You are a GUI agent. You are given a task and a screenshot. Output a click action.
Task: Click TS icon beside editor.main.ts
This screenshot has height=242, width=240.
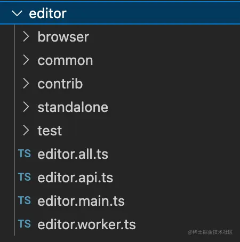click(25, 200)
